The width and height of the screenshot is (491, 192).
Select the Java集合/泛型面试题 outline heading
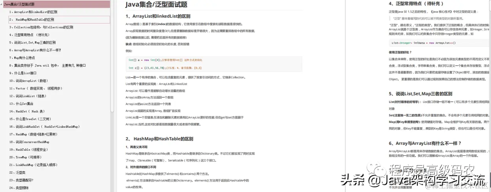coord(19,4)
